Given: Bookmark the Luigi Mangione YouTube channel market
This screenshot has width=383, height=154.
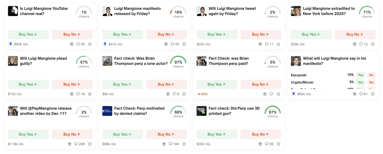Looking at the screenshot, I should [90, 44].
